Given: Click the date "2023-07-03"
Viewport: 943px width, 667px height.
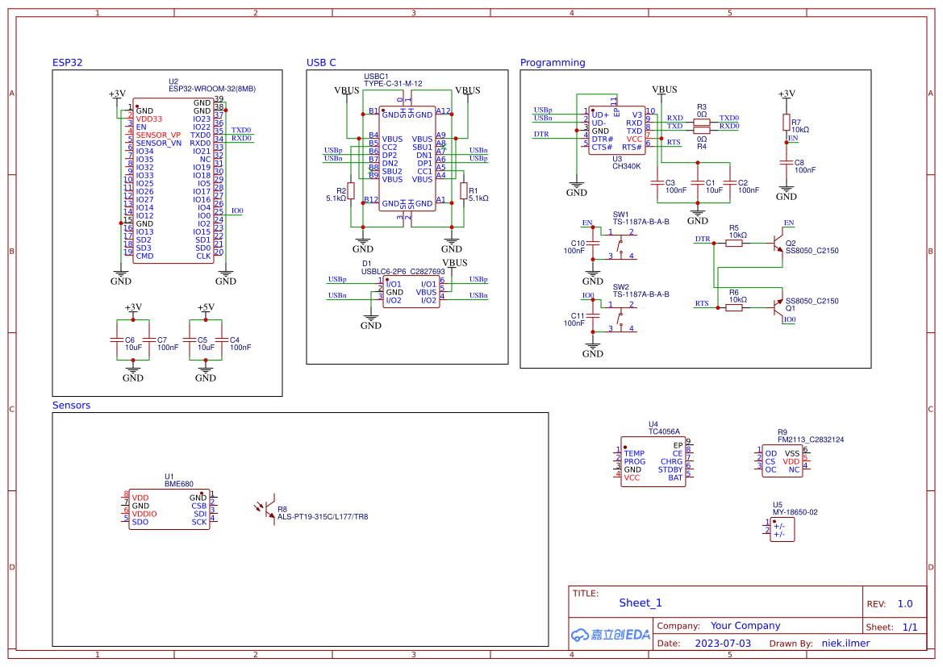Looking at the screenshot, I should (x=723, y=644).
